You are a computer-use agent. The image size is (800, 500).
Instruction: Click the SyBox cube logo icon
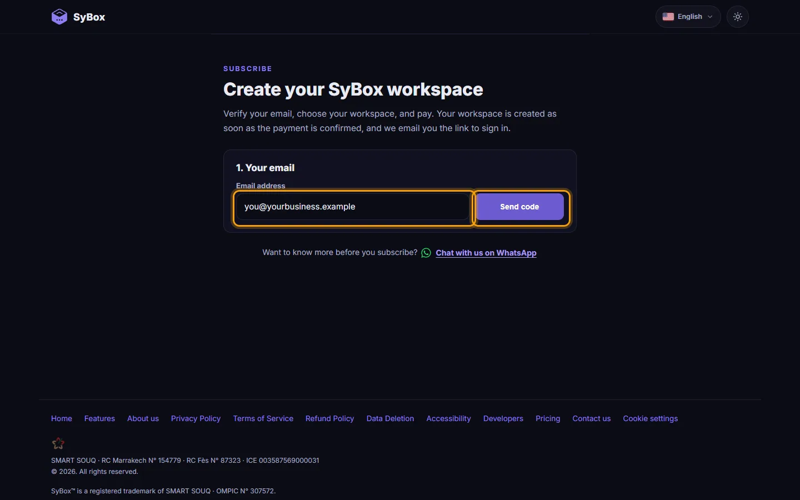(59, 17)
